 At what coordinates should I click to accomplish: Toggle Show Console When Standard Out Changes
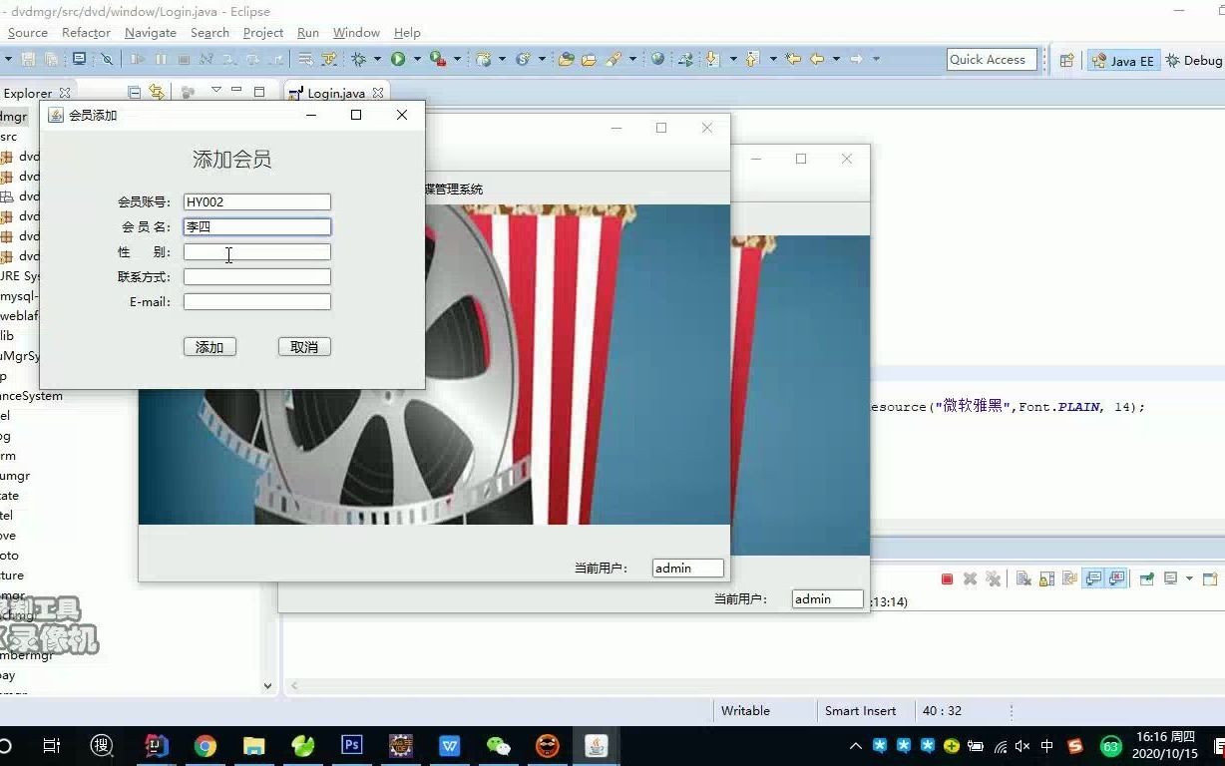click(1092, 578)
